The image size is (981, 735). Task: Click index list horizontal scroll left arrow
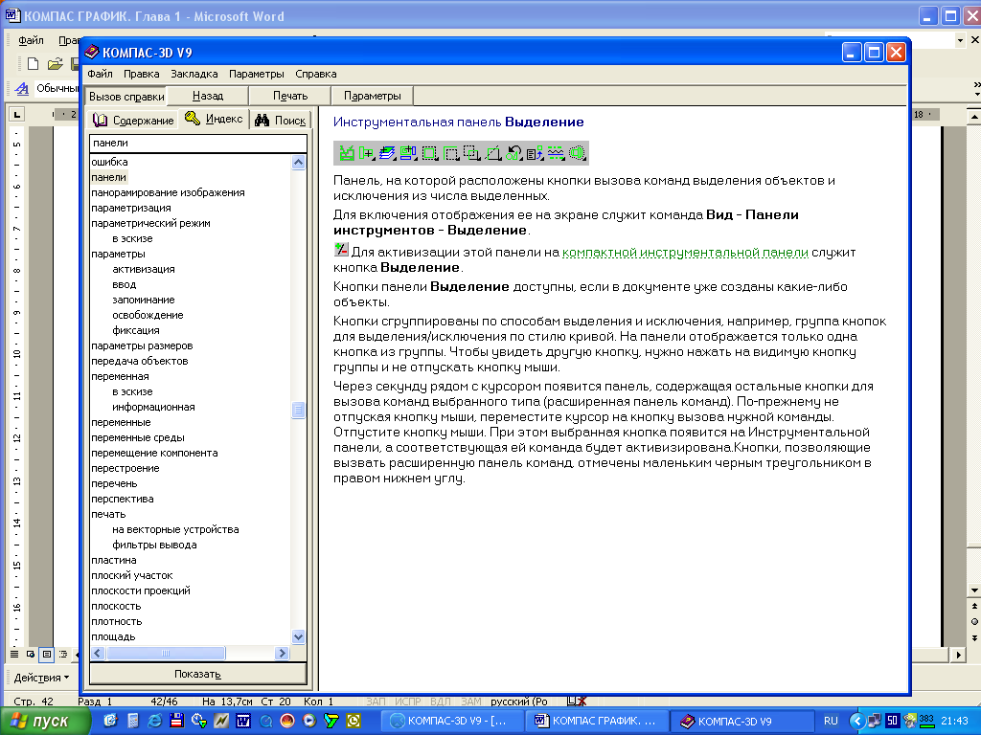click(98, 653)
